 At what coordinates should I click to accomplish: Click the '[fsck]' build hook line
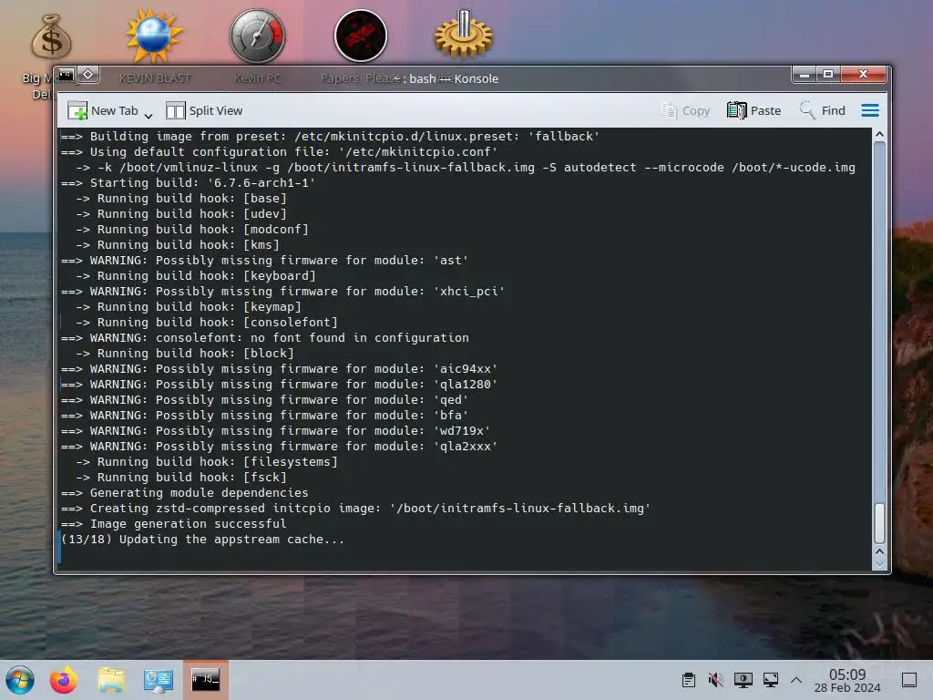pyautogui.click(x=181, y=478)
